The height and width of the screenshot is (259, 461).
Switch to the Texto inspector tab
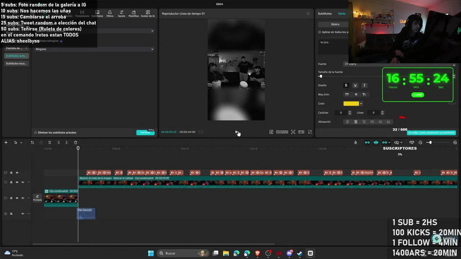coord(341,14)
